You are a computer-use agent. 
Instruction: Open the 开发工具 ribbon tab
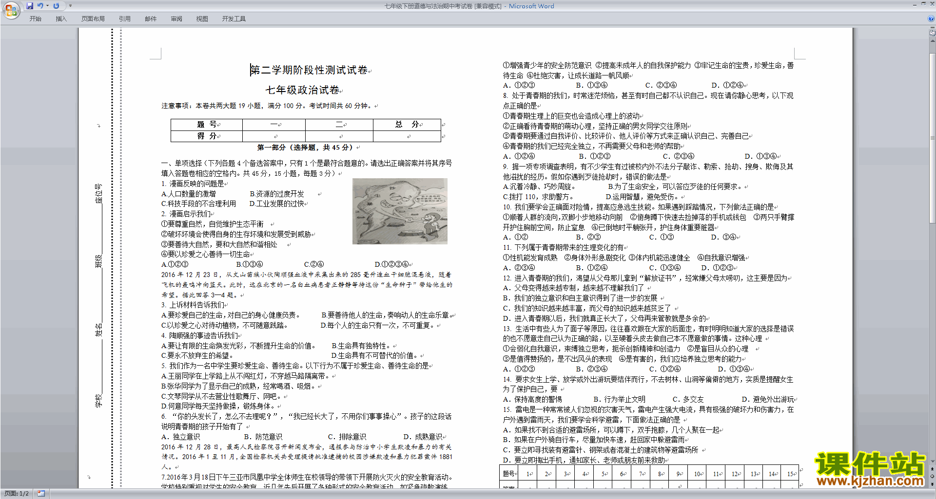(234, 19)
